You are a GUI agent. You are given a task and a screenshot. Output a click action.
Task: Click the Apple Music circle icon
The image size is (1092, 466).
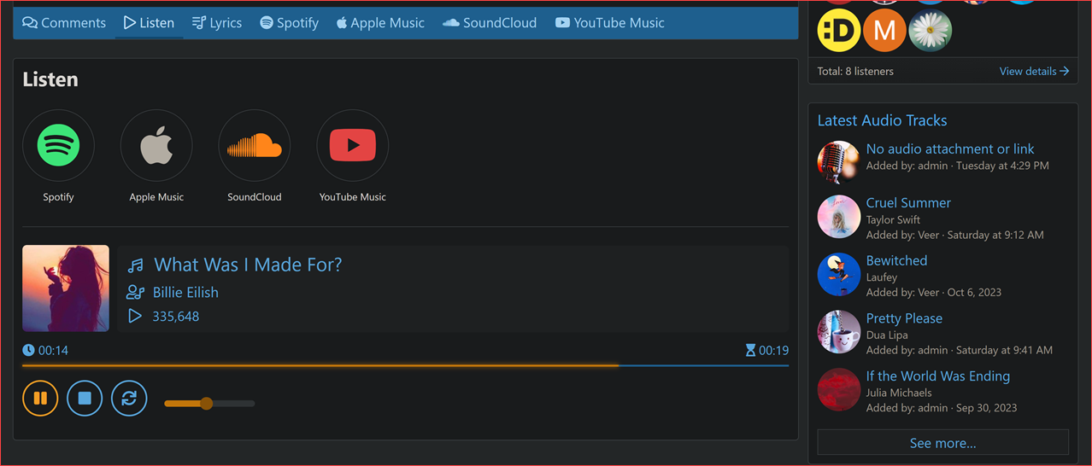[x=156, y=146]
